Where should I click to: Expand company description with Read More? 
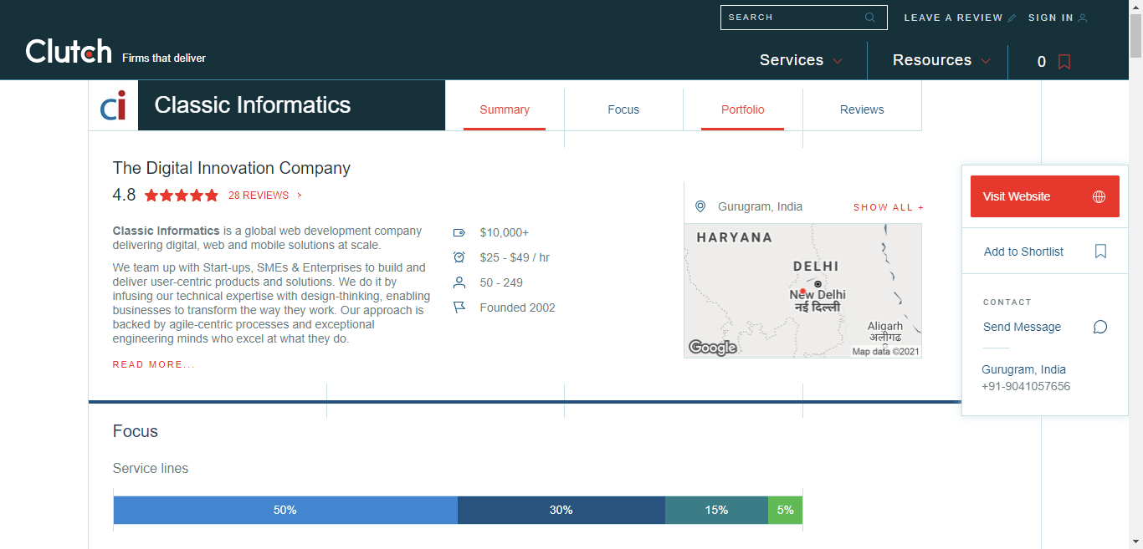[x=153, y=364]
